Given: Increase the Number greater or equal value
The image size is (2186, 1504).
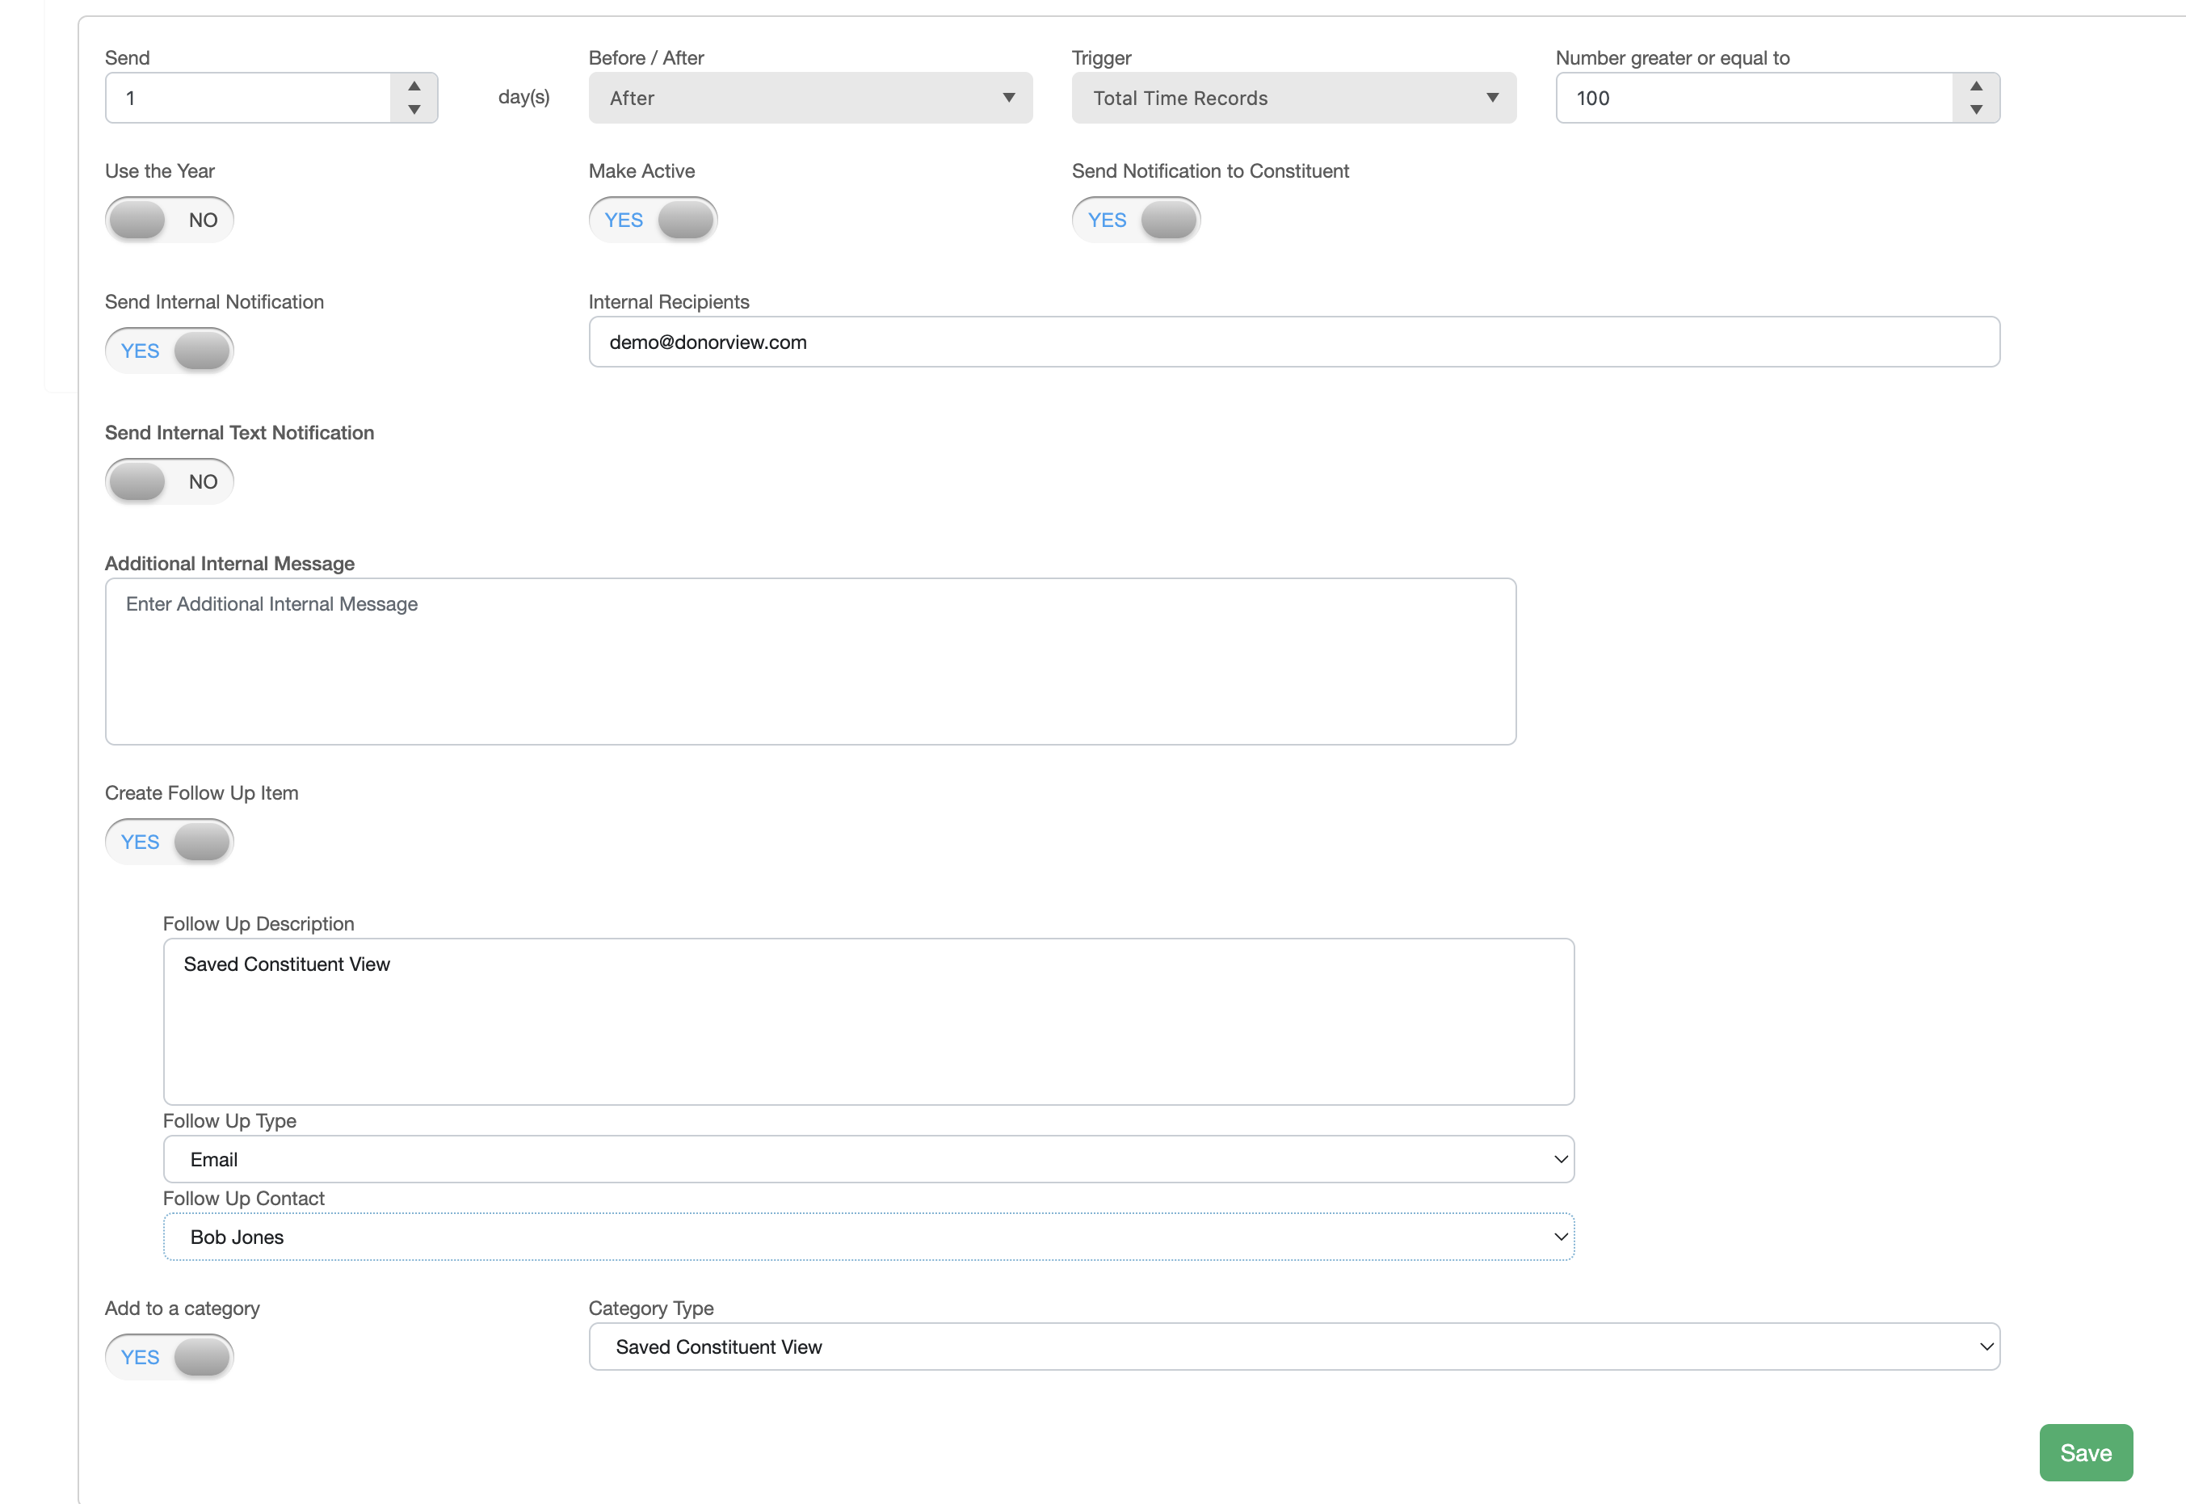Looking at the screenshot, I should point(1976,86).
